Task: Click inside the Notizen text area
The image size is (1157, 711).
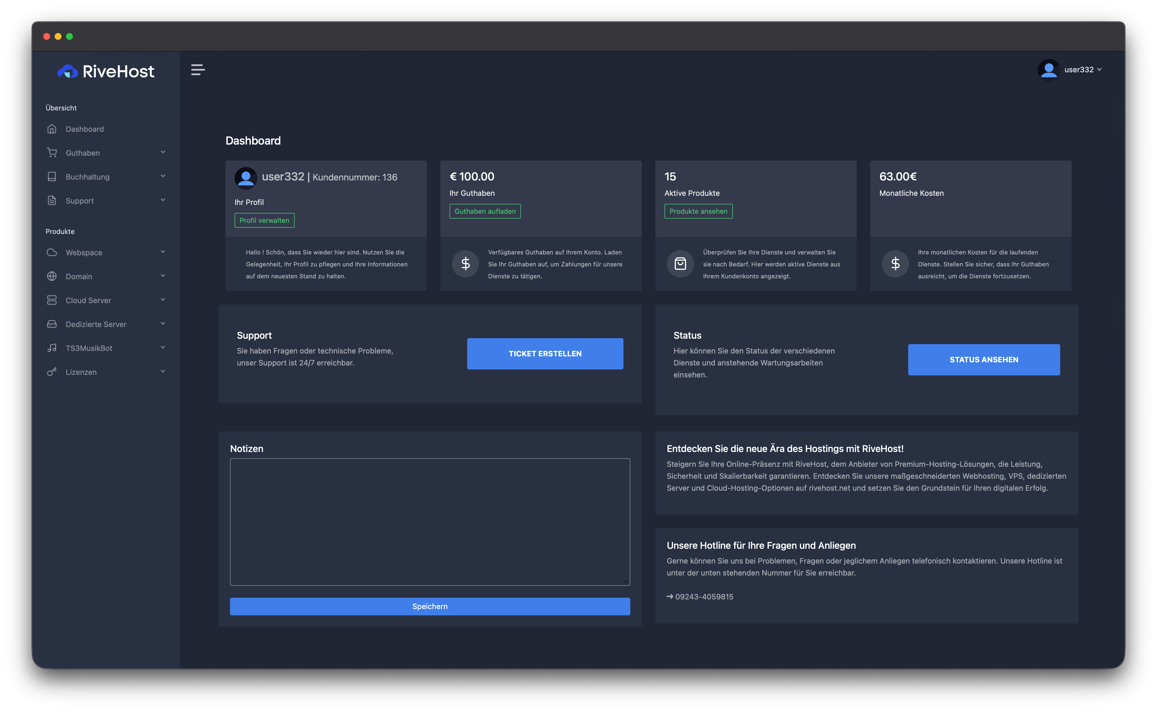Action: [430, 522]
